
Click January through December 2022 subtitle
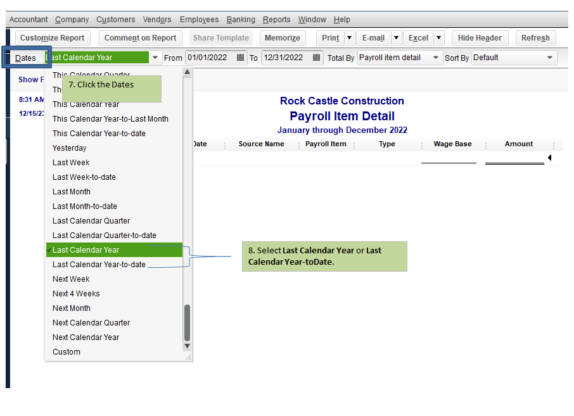tap(342, 130)
